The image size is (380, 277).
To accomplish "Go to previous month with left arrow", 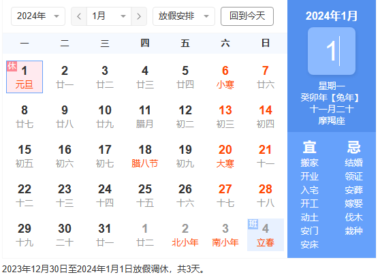I will pos(79,16).
